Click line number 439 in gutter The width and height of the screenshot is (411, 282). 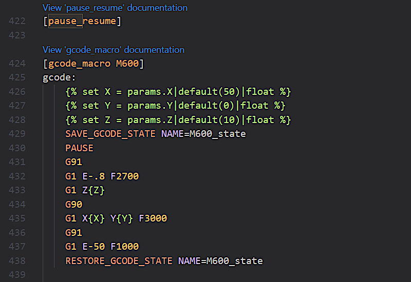coord(17,275)
